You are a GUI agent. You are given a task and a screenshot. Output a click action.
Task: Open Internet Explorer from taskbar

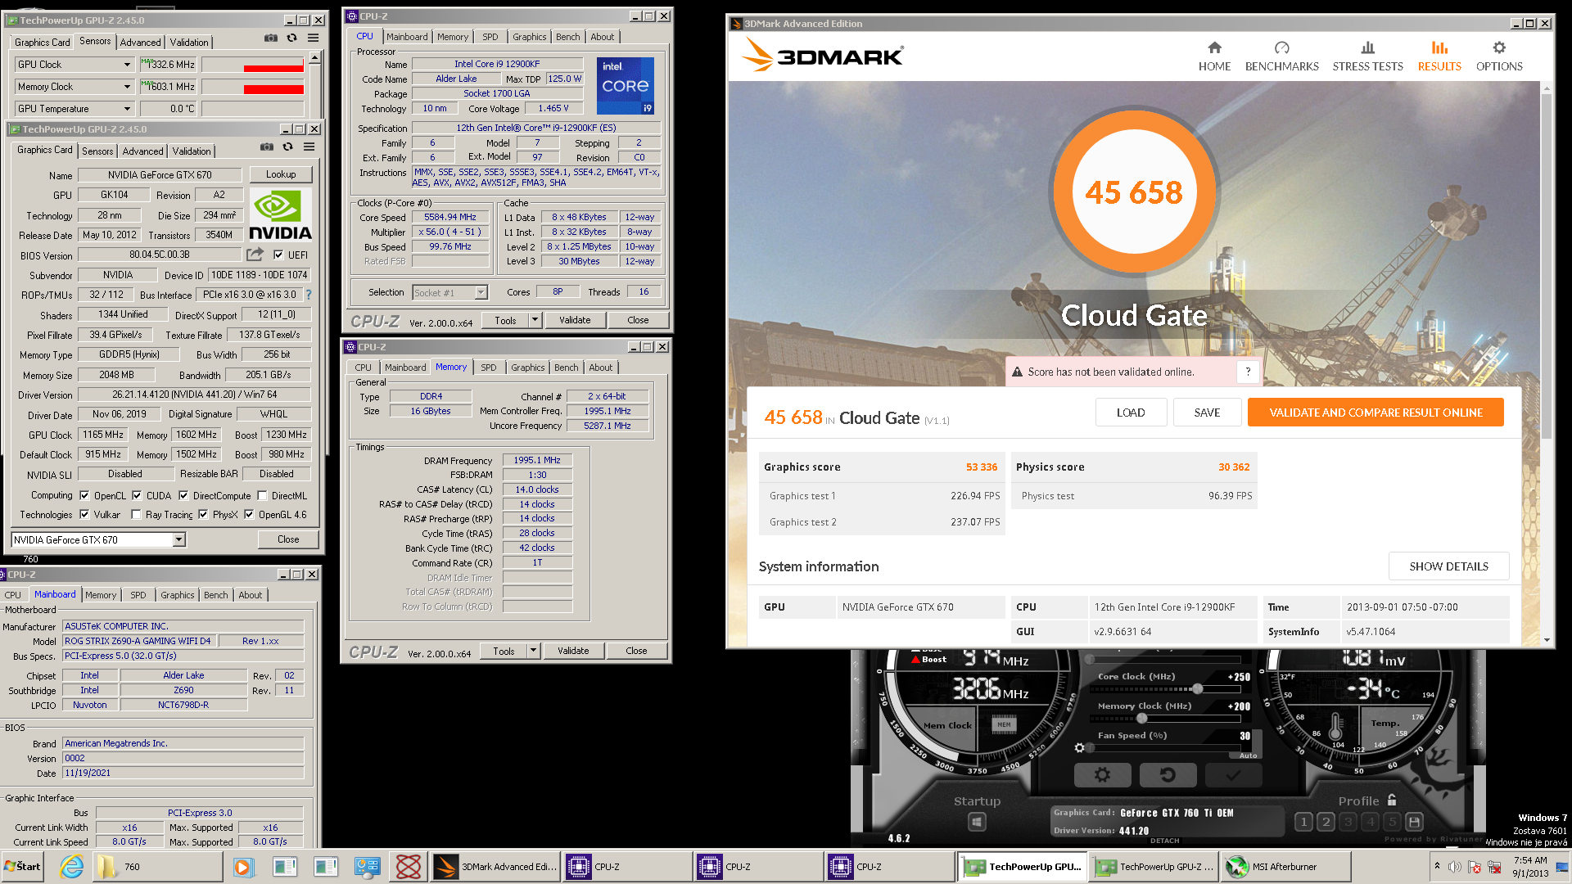[x=72, y=867]
